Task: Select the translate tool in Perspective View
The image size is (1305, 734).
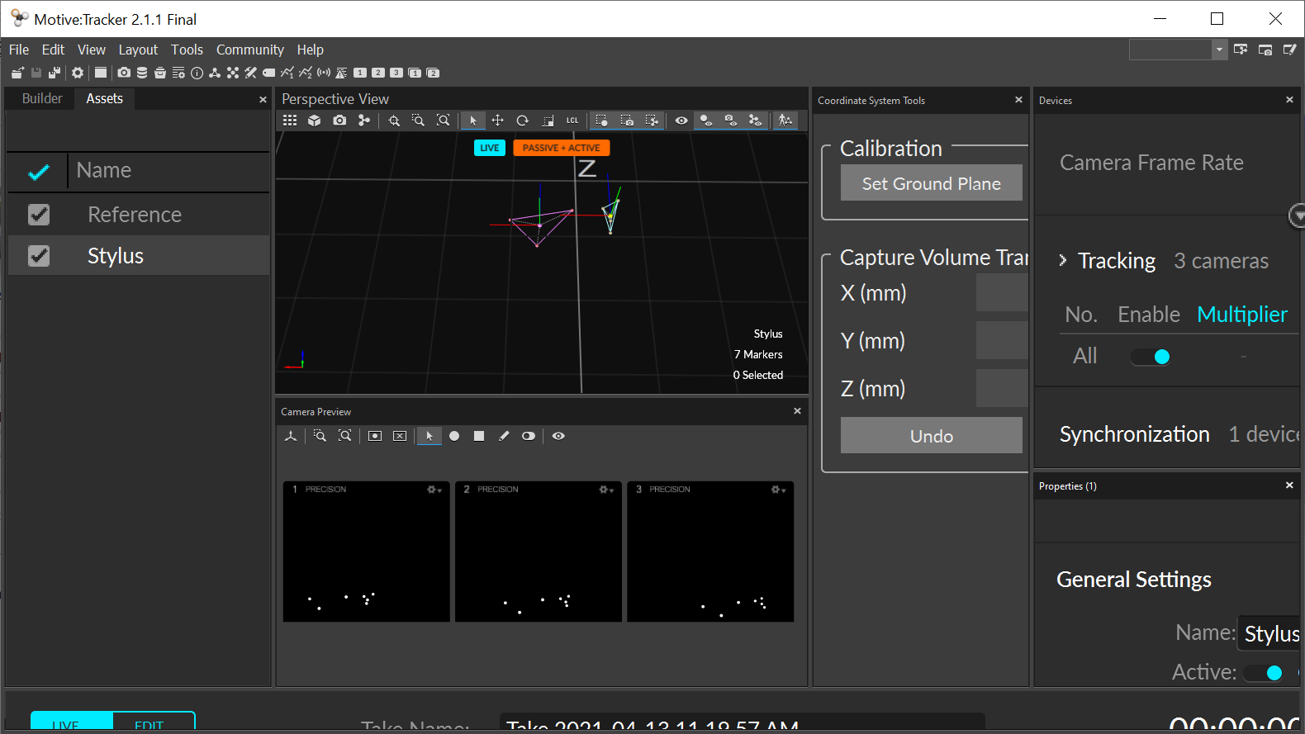Action: 497,121
